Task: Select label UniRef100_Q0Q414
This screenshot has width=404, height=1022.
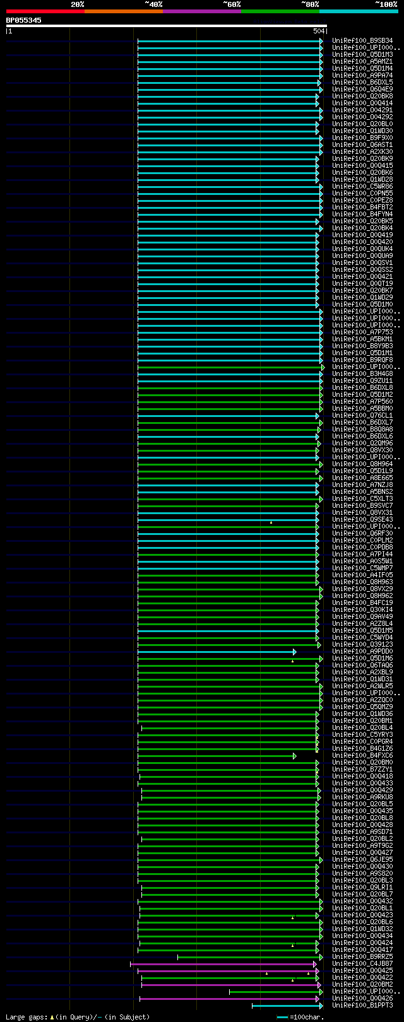Action: point(362,103)
